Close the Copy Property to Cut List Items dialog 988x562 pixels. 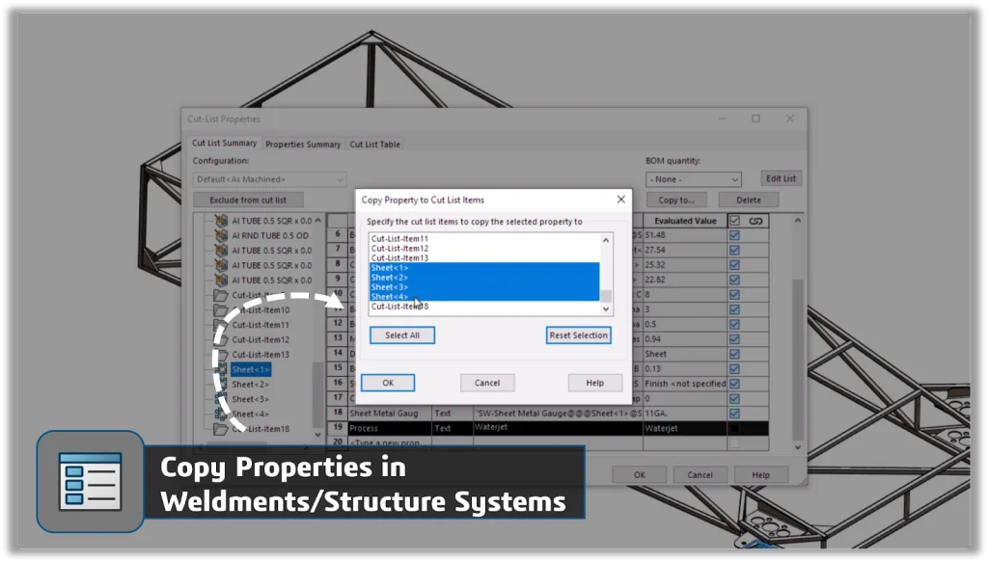[x=620, y=200]
